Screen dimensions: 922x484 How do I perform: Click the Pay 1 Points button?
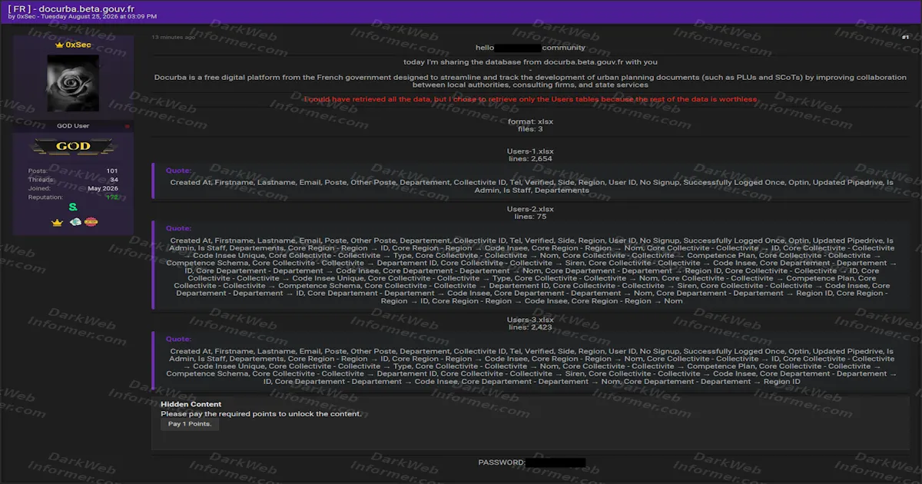pyautogui.click(x=190, y=424)
